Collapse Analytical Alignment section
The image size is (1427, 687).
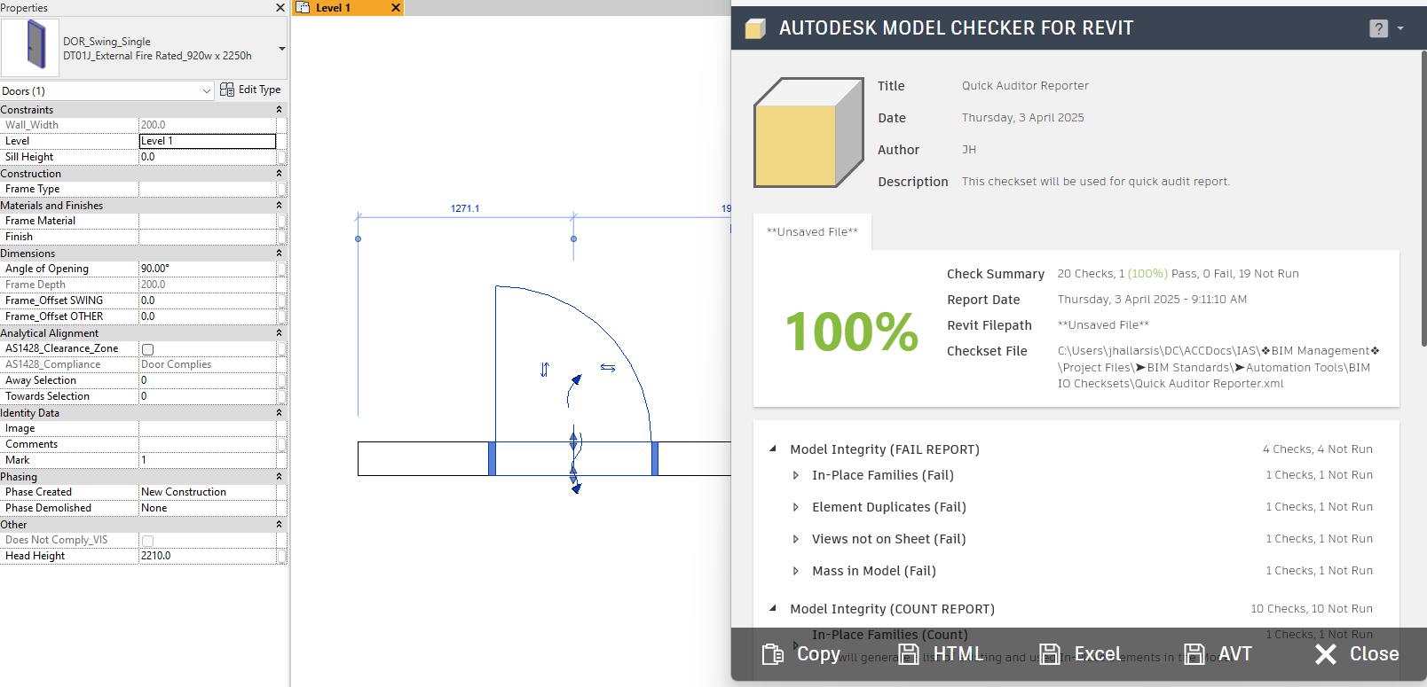[x=279, y=333]
